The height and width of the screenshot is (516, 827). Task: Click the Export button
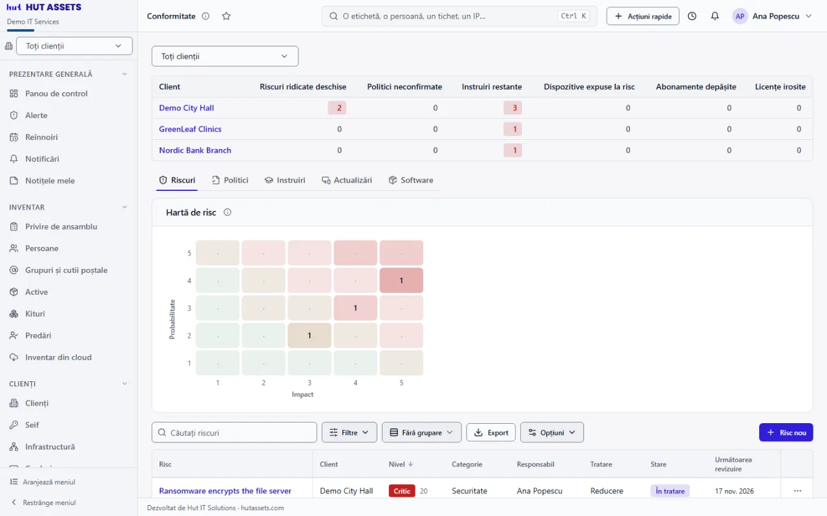tap(491, 433)
